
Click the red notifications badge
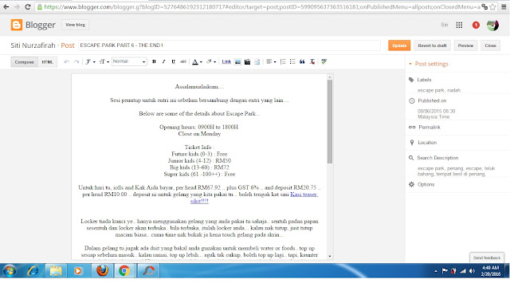coord(476,25)
